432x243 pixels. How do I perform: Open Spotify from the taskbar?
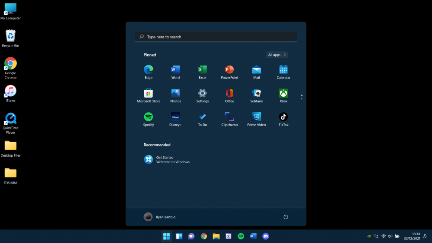click(241, 236)
